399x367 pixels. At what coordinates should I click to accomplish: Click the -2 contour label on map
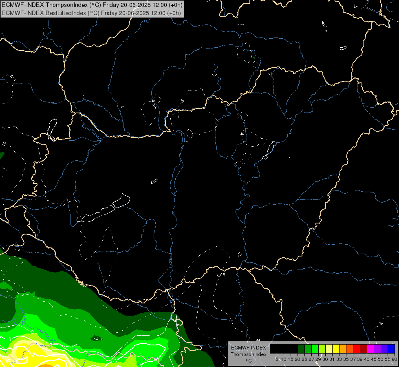(x=33, y=355)
